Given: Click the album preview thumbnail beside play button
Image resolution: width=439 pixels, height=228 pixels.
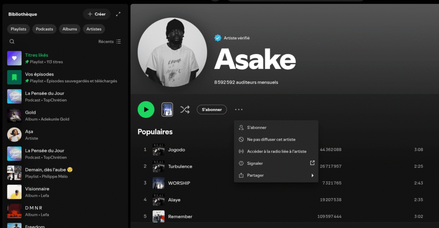Looking at the screenshot, I should click(167, 110).
